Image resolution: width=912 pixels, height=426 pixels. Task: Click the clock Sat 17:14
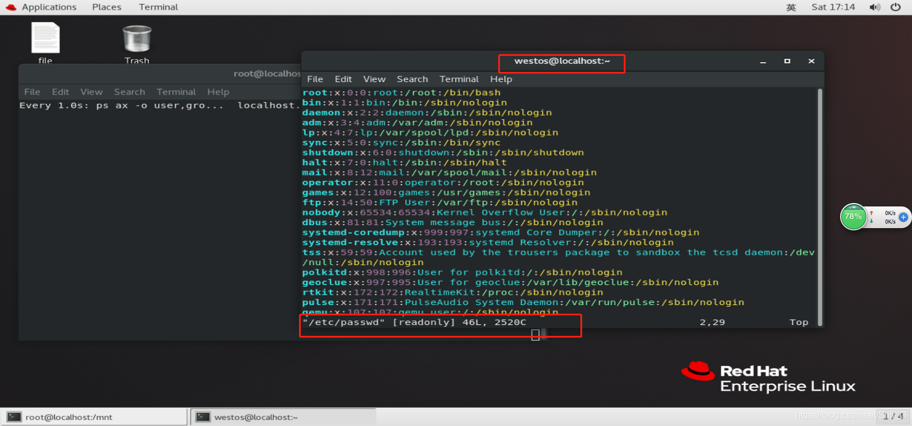tap(833, 7)
